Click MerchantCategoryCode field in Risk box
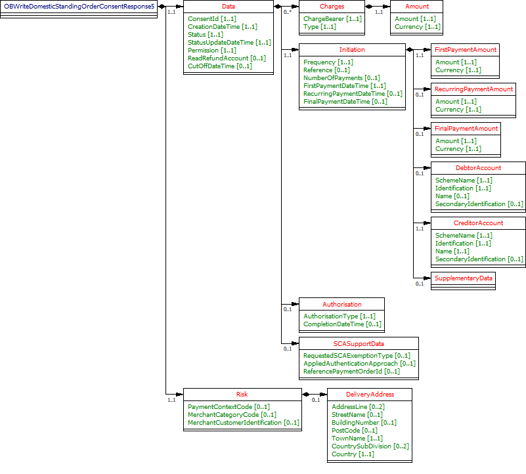The height and width of the screenshot is (474, 526). tap(232, 415)
